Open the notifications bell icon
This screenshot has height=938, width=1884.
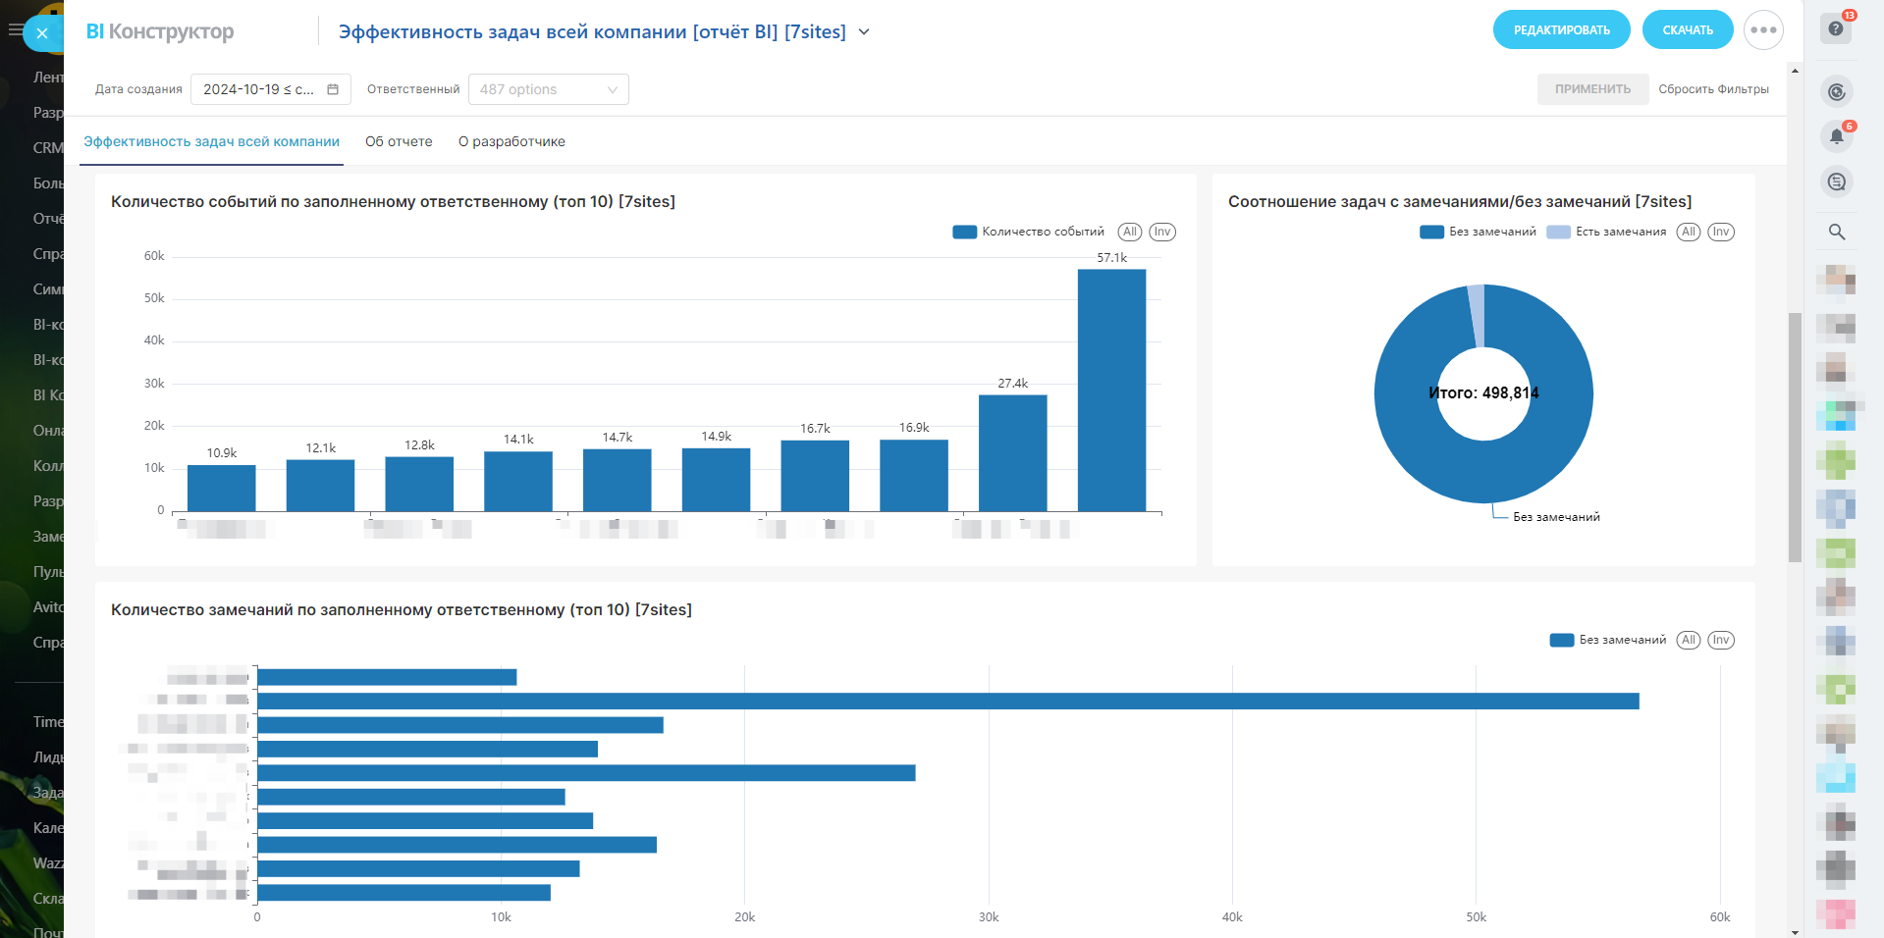(1836, 136)
